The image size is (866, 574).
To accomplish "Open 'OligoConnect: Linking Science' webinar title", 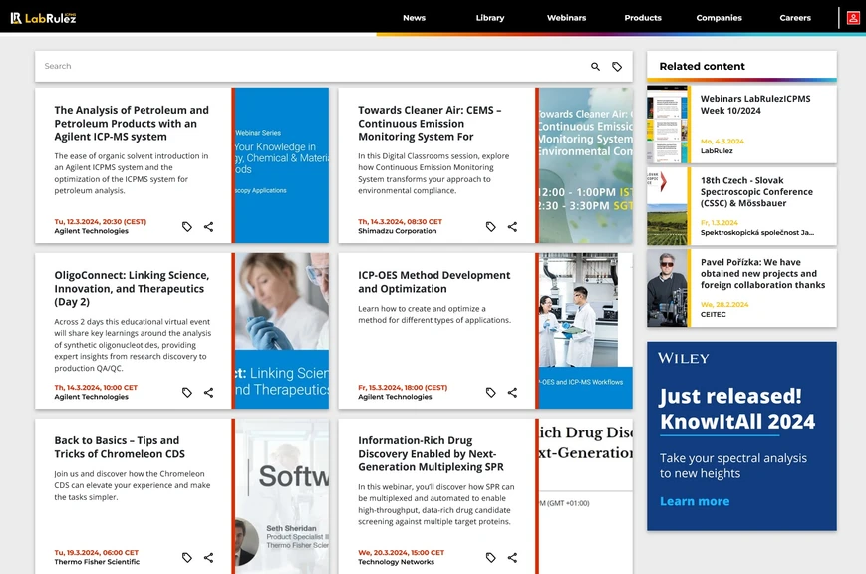I will pos(132,288).
